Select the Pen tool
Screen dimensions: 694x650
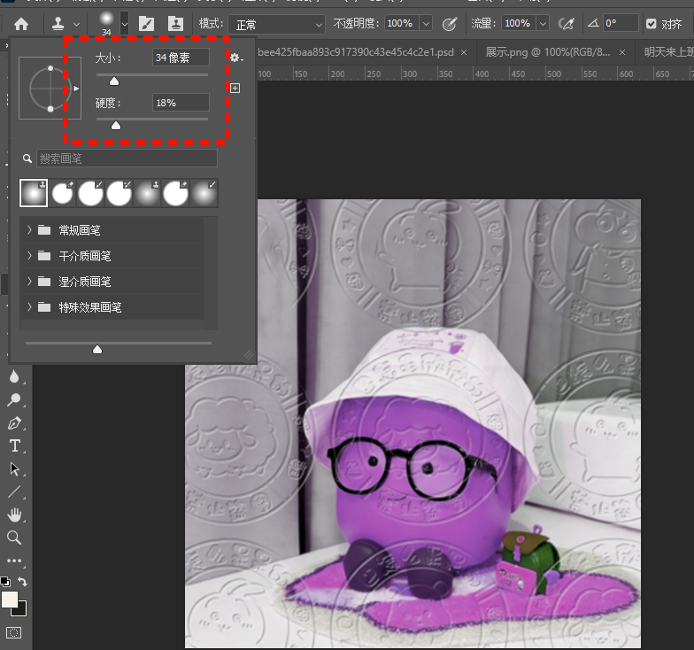[x=14, y=422]
